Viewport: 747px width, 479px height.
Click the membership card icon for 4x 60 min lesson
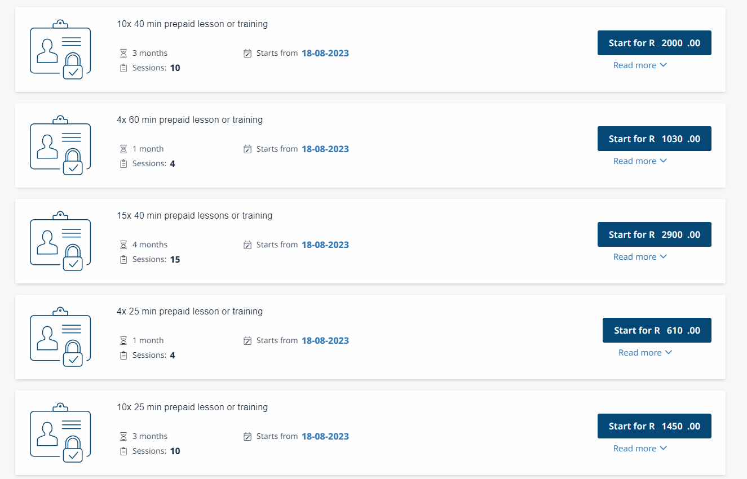pyautogui.click(x=60, y=145)
